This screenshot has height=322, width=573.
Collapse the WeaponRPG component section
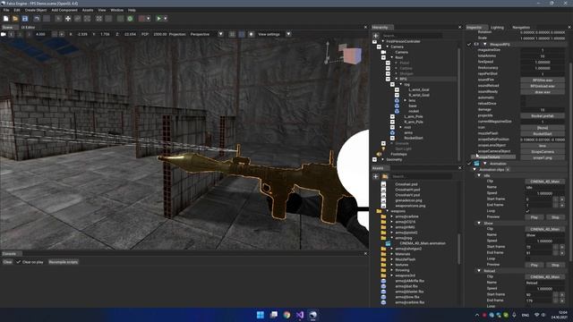pos(485,44)
